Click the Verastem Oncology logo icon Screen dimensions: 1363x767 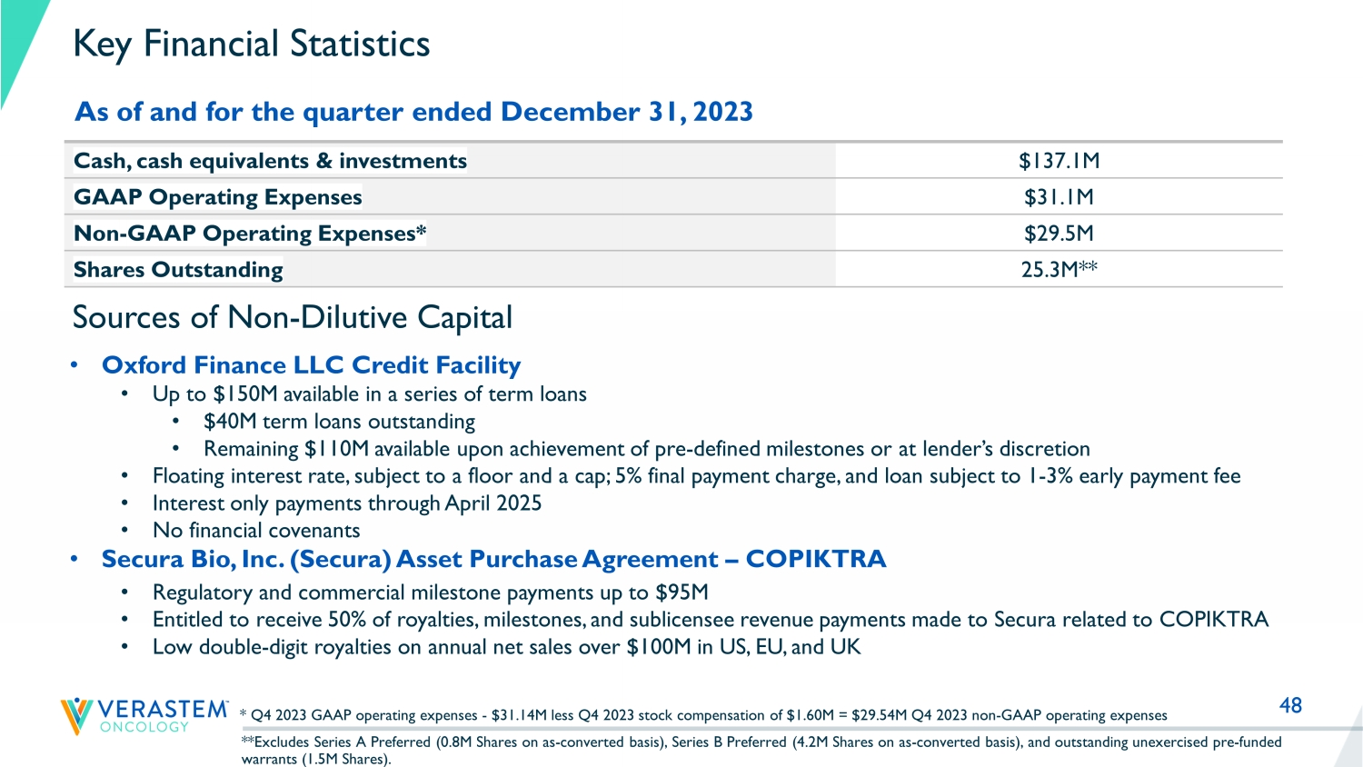click(x=77, y=715)
